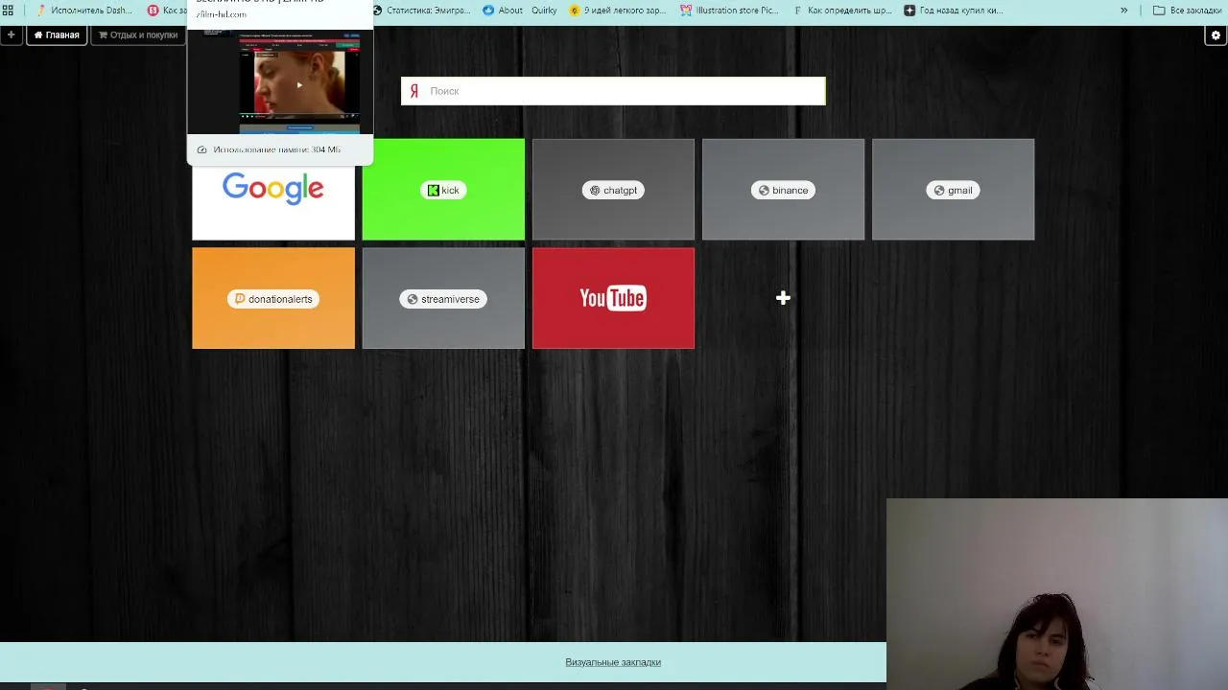The image size is (1228, 690).
Task: Open the About bookmark
Action: pyautogui.click(x=503, y=11)
